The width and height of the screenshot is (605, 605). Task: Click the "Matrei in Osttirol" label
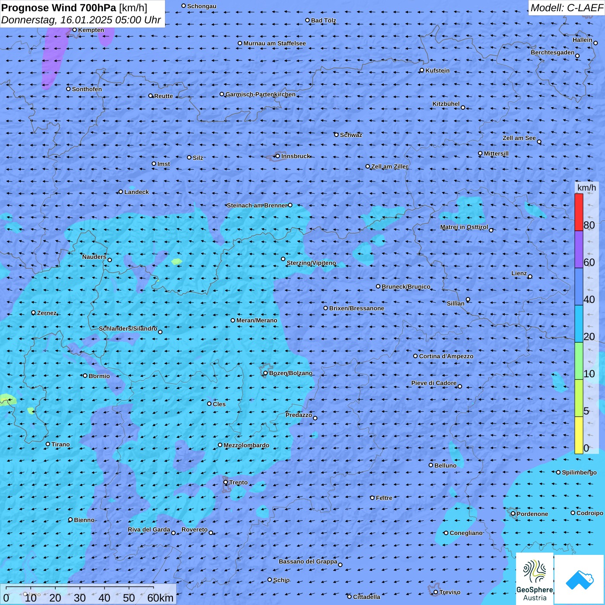[464, 227]
